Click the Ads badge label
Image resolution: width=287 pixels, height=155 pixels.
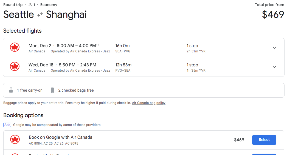click(x=7, y=125)
